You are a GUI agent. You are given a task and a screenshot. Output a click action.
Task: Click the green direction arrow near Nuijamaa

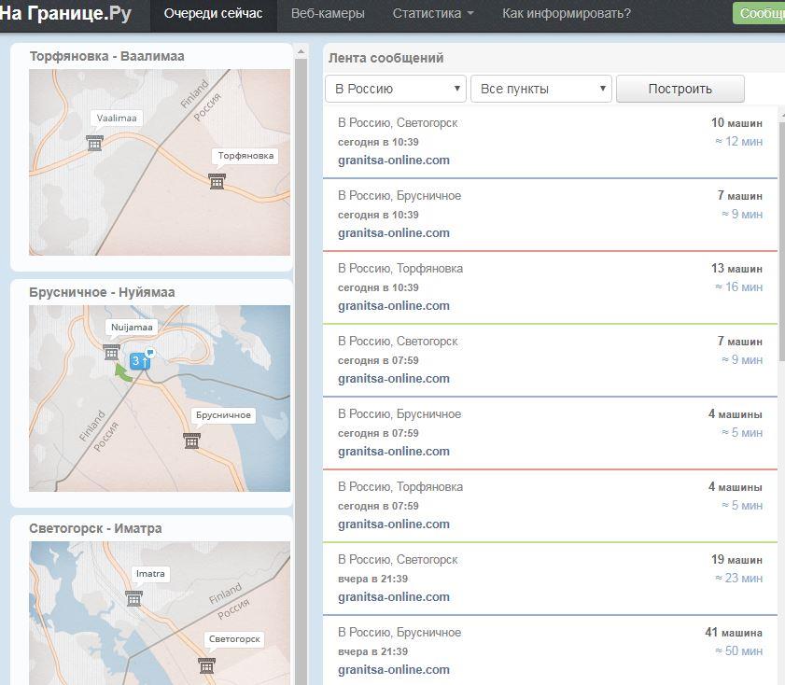(x=122, y=372)
